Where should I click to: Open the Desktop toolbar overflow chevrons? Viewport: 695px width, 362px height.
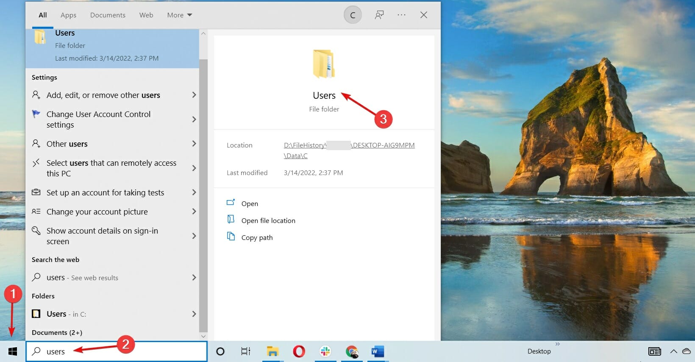558,344
